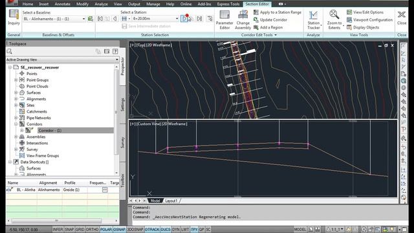Expand Alignments tree node
The image size is (414, 233).
coord(16,99)
